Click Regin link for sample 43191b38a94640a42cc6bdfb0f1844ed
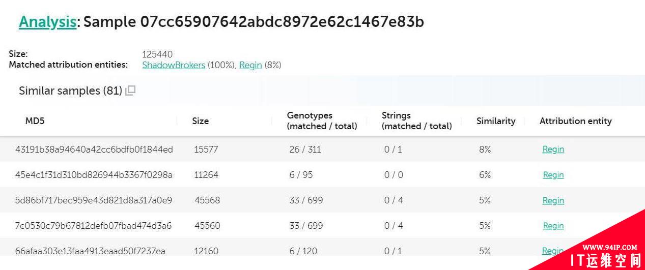The image size is (645, 270). point(553,149)
